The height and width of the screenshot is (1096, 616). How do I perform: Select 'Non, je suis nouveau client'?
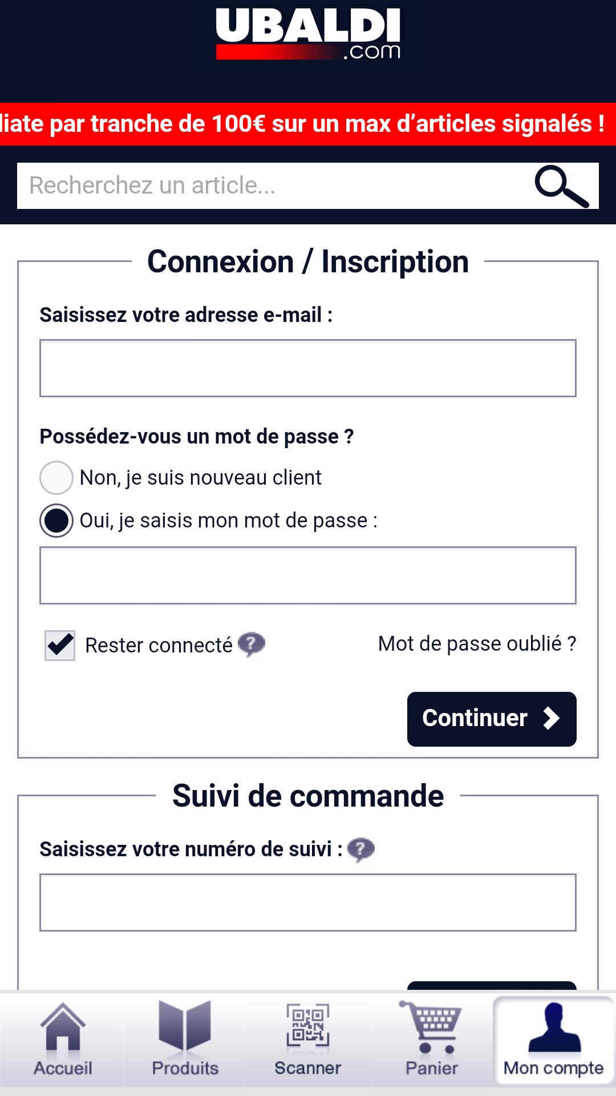pos(56,478)
